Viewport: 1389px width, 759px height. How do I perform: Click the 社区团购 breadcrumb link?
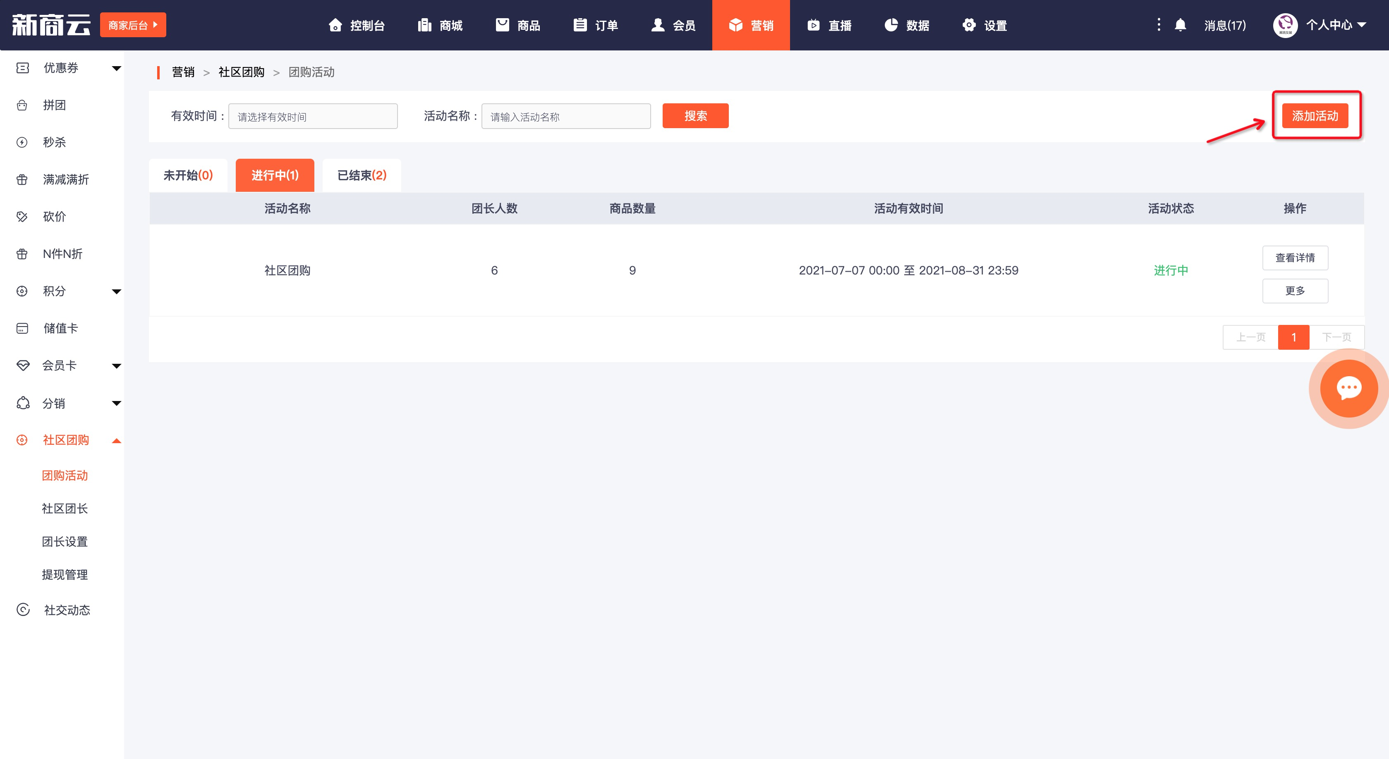[241, 72]
